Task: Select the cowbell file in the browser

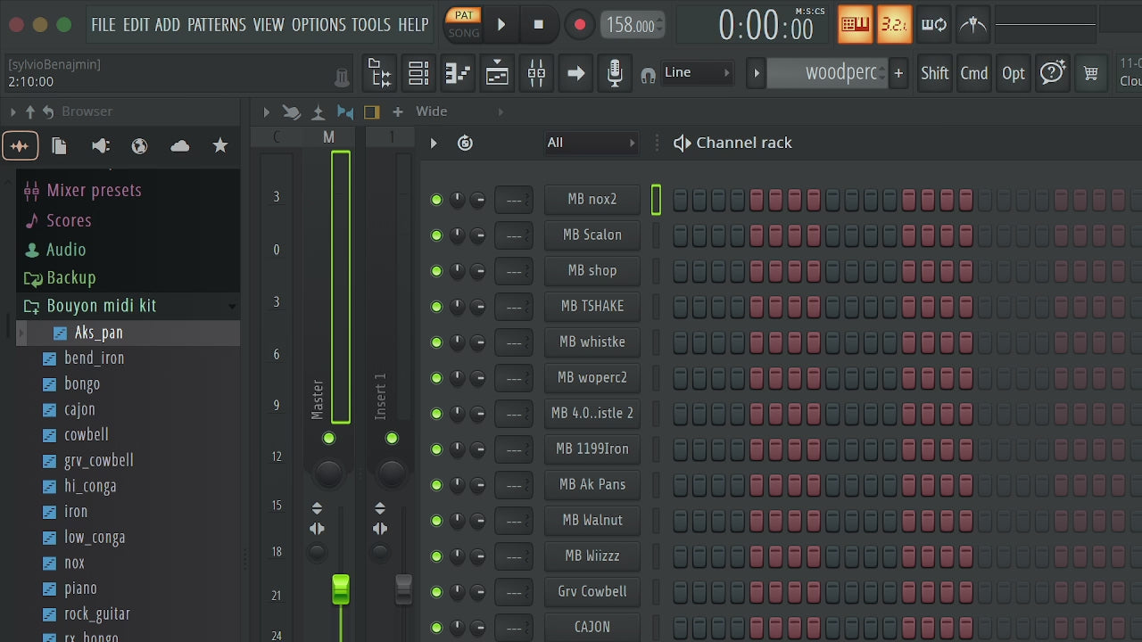Action: pos(87,435)
